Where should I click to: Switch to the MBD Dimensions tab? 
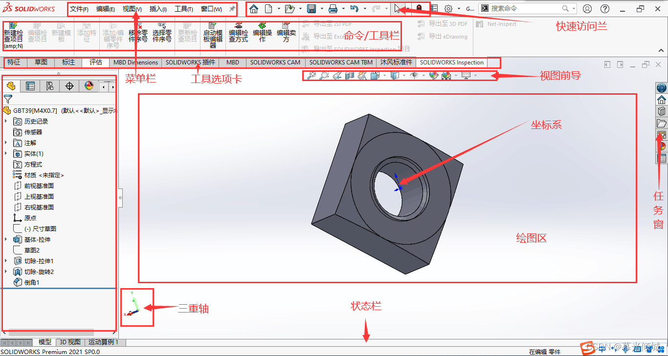tap(135, 63)
